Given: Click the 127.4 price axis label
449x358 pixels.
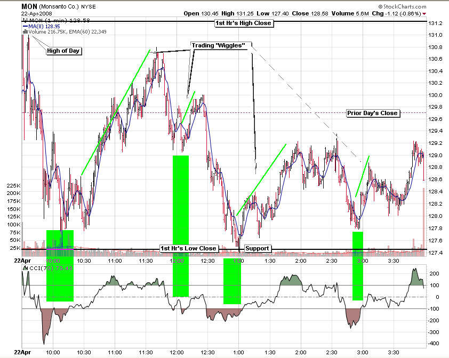Looking at the screenshot, I should click(x=435, y=253).
